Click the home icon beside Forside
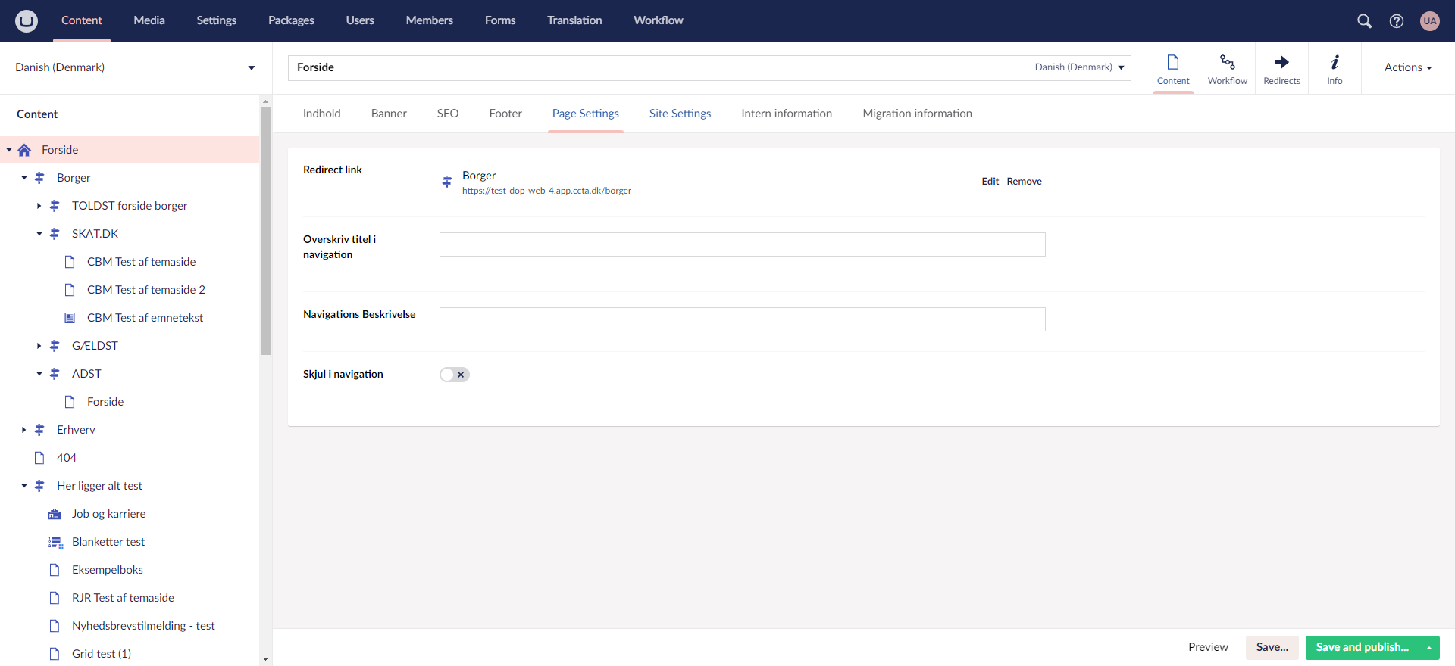The width and height of the screenshot is (1455, 666). point(24,150)
